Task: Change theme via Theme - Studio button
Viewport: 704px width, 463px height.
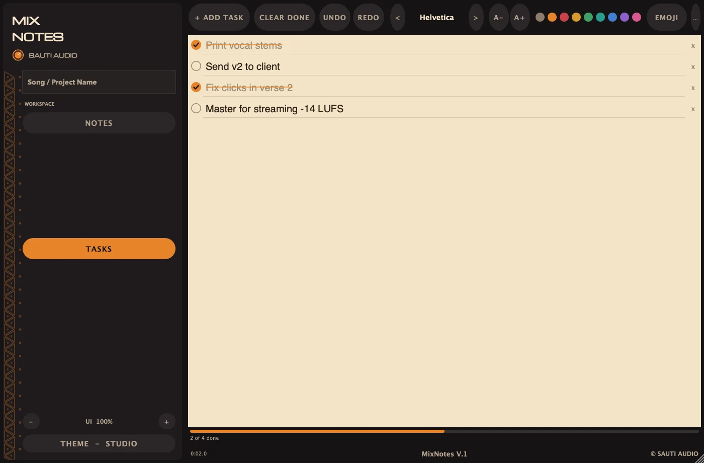Action: [99, 444]
